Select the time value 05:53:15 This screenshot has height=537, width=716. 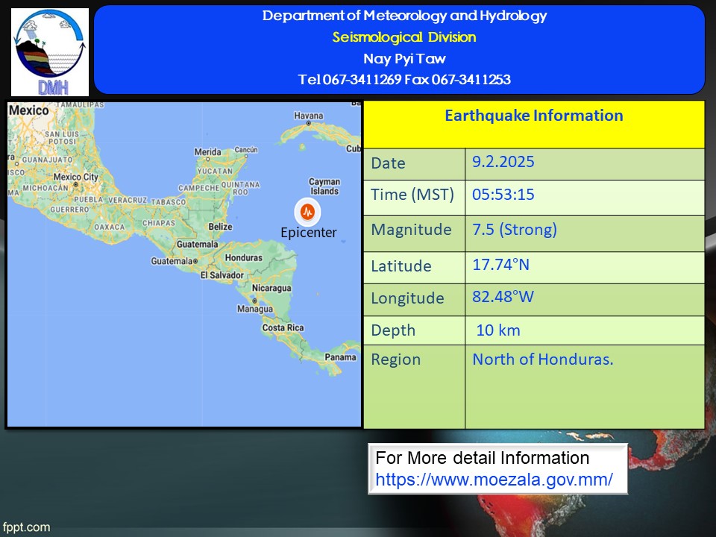coord(503,195)
